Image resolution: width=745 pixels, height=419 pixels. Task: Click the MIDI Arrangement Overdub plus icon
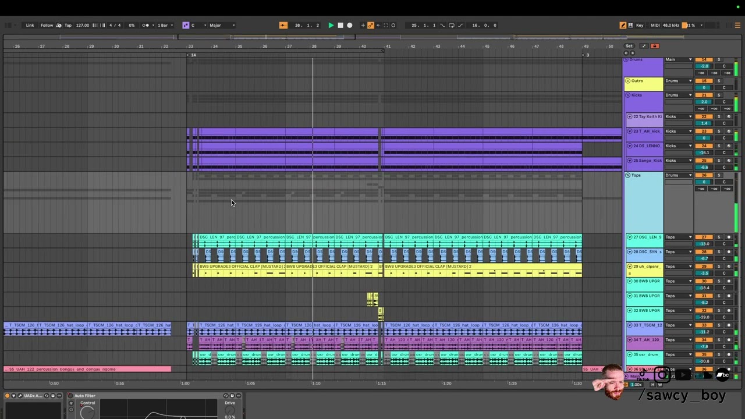coord(363,25)
